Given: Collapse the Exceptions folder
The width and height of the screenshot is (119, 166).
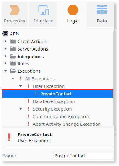Looking at the screenshot, I should [5, 71].
